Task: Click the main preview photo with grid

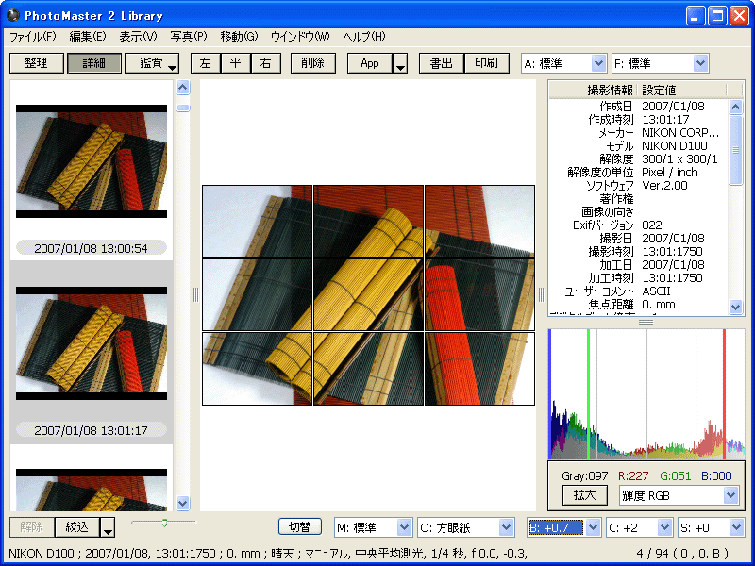Action: pos(368,295)
